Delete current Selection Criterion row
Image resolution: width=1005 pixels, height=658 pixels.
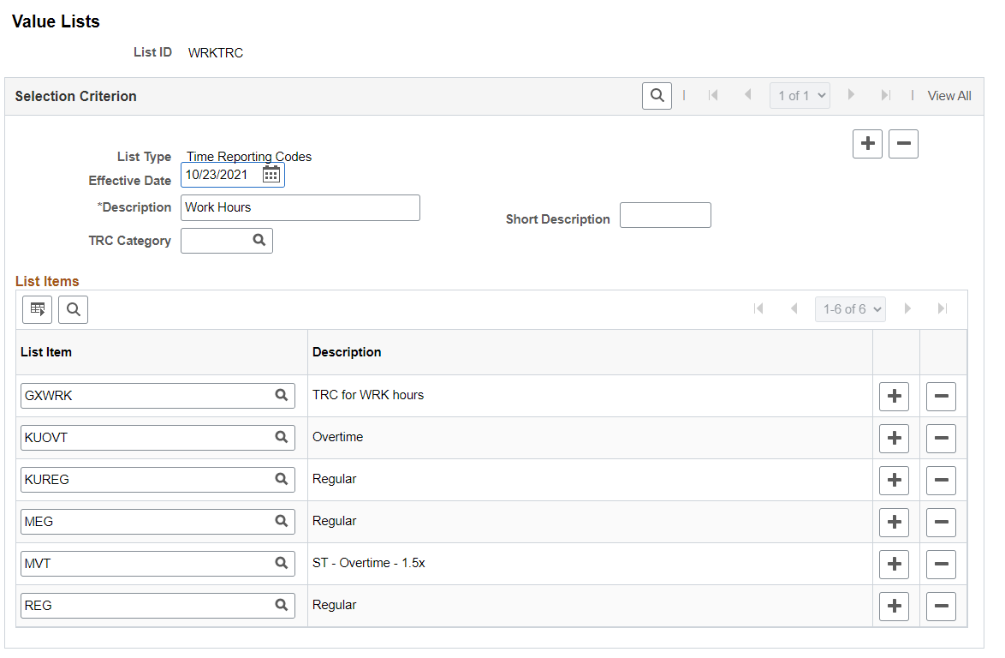904,143
